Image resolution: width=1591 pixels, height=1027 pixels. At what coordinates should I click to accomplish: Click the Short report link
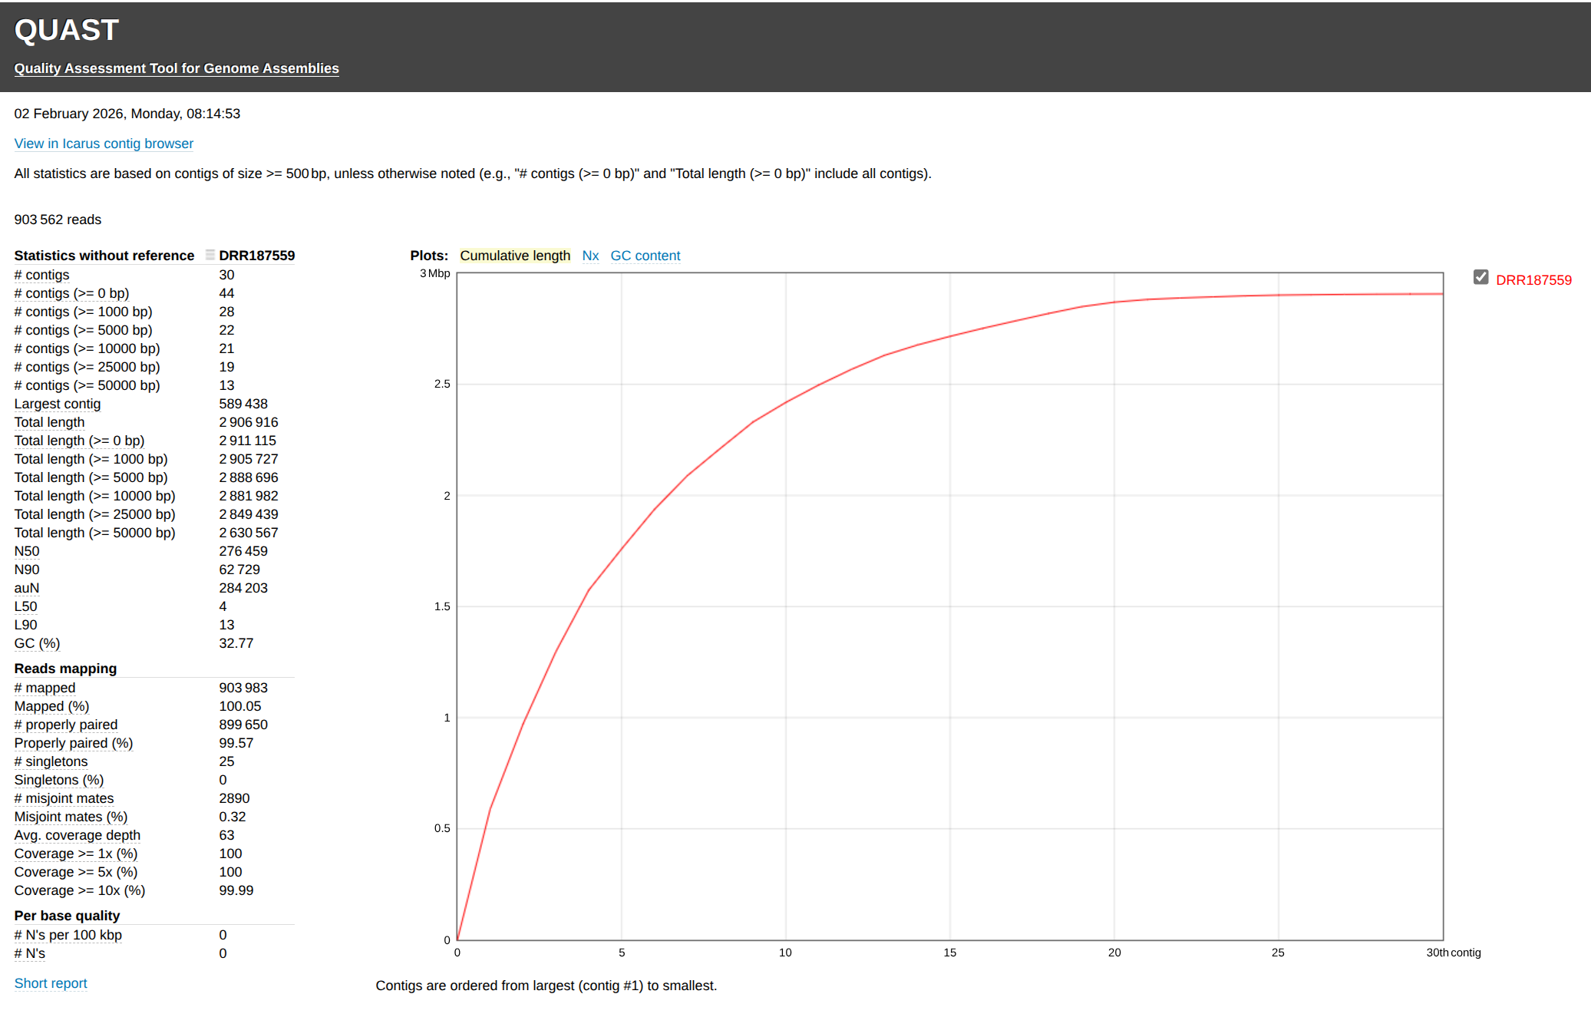point(51,983)
